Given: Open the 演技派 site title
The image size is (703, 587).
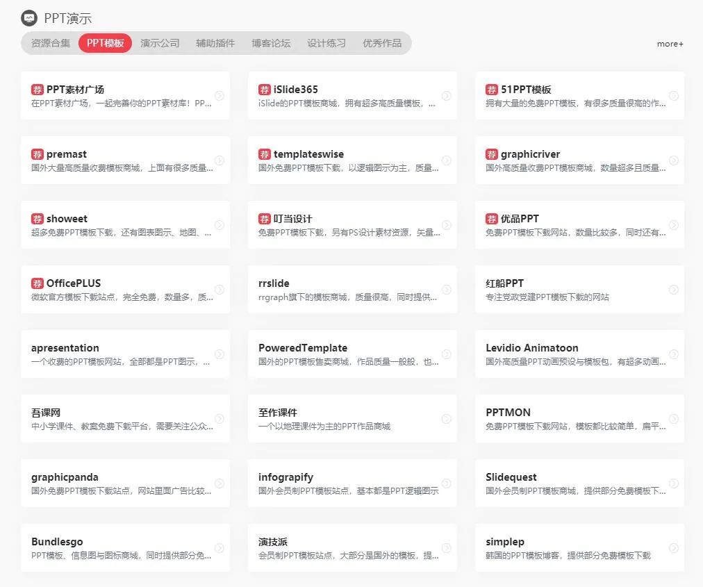Looking at the screenshot, I should click(273, 541).
